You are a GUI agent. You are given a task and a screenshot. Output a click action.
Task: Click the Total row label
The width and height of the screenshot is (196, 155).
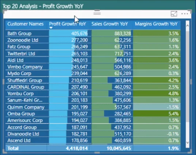13,148
